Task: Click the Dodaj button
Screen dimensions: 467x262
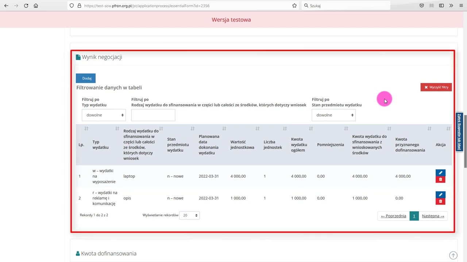Action: pyautogui.click(x=86, y=78)
